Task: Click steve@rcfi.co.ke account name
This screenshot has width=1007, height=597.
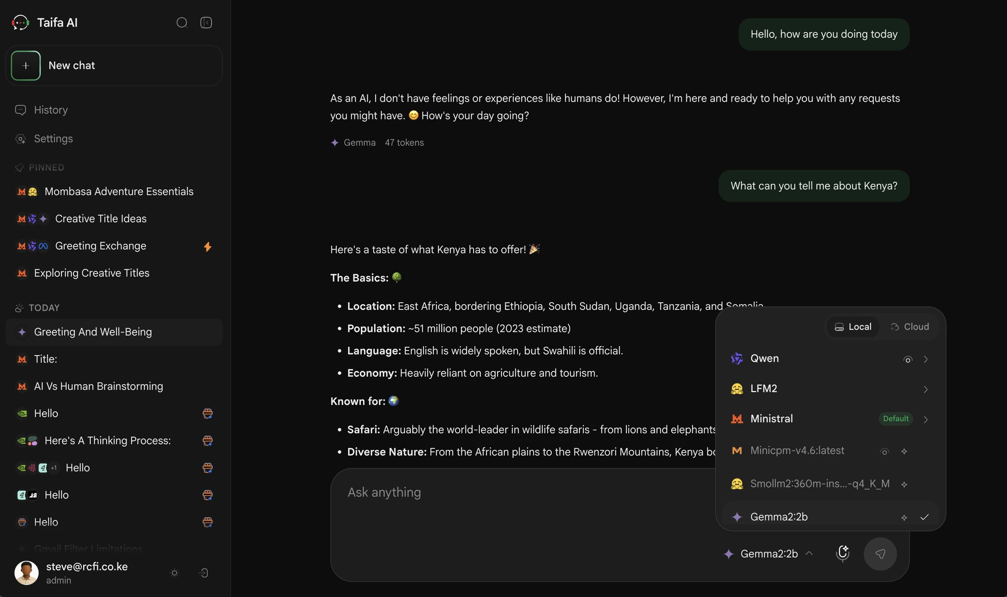Action: (87, 566)
